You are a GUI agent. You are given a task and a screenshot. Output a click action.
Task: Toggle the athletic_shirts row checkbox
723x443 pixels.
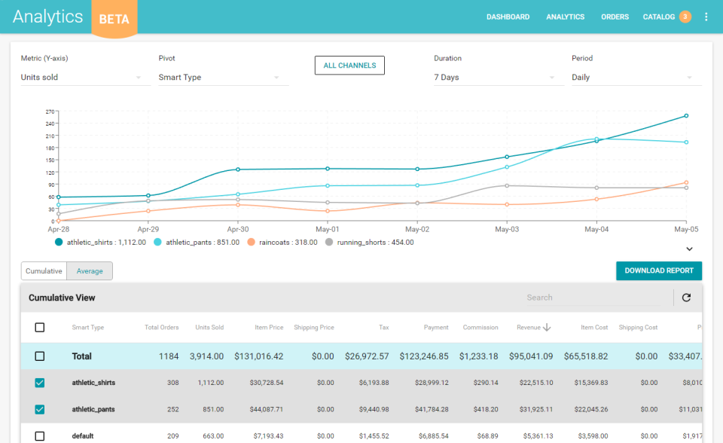40,383
